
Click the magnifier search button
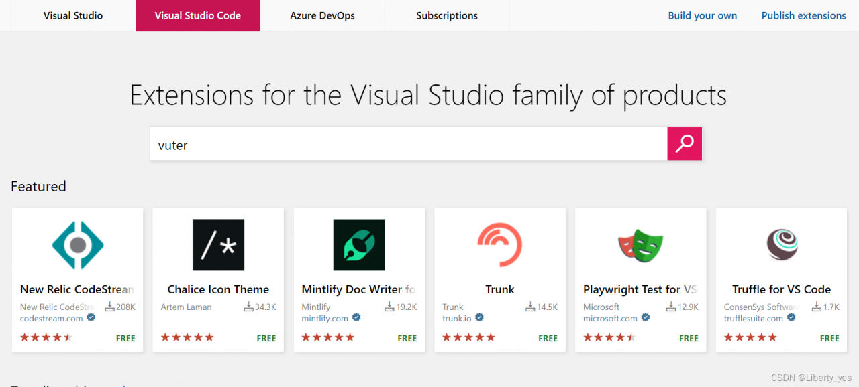point(684,144)
